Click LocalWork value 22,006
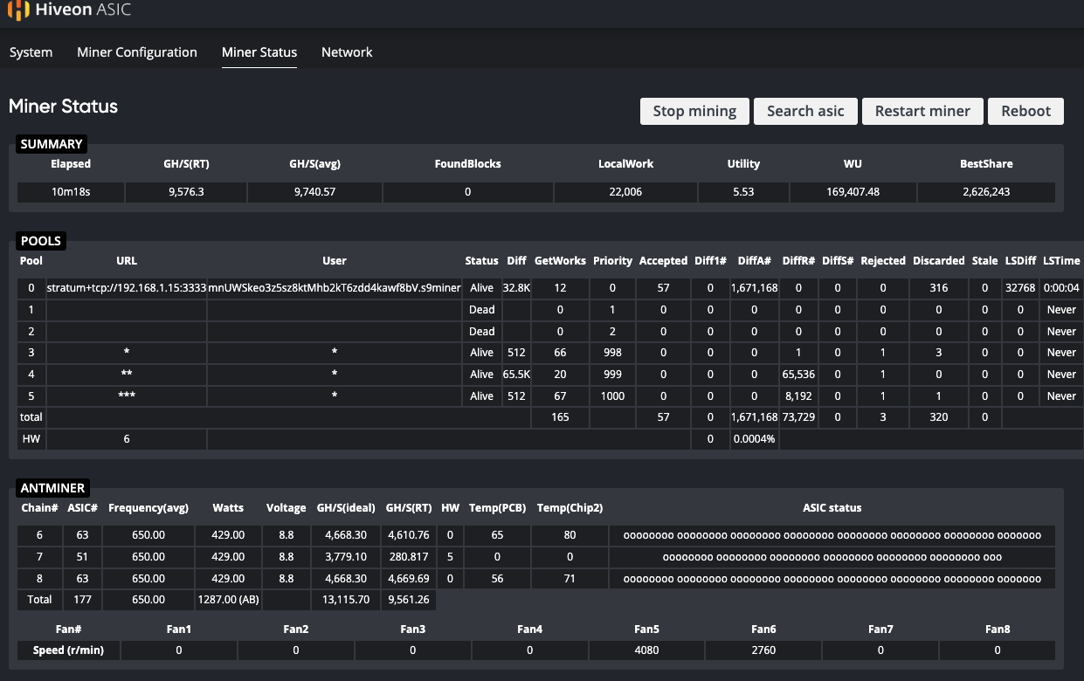1084x681 pixels. (x=625, y=192)
